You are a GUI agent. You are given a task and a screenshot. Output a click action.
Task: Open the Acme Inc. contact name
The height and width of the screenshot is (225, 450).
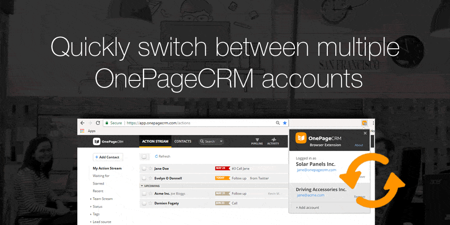(x=162, y=193)
